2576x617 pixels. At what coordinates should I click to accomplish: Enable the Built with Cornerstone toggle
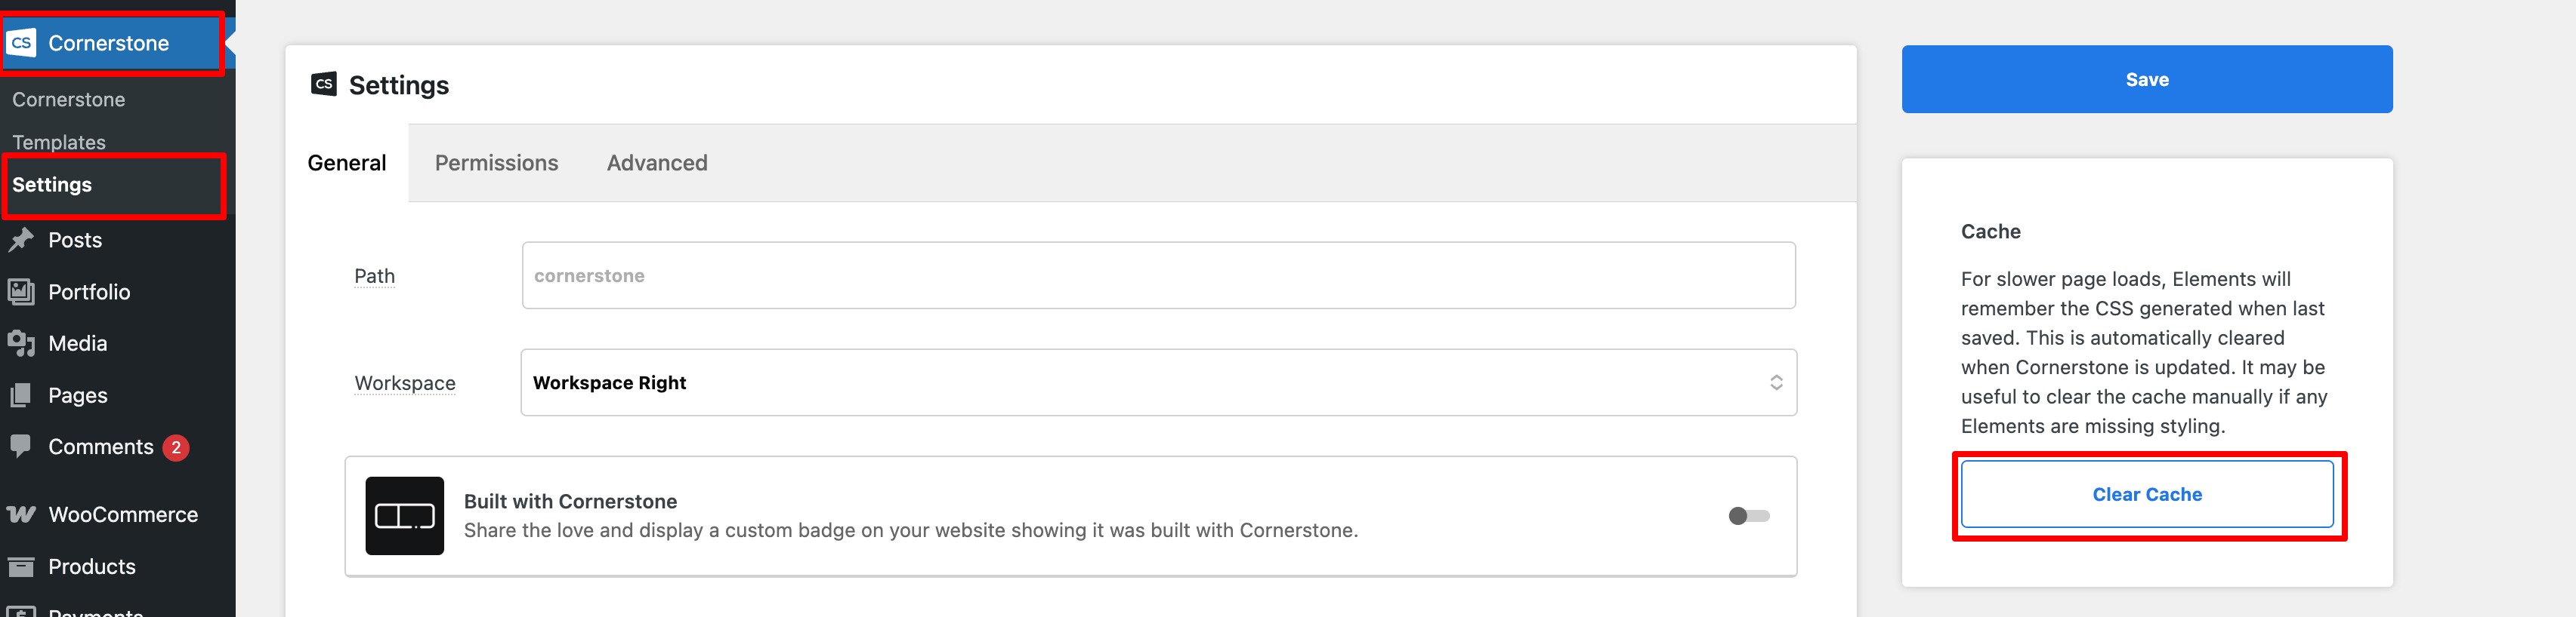pyautogui.click(x=1748, y=516)
